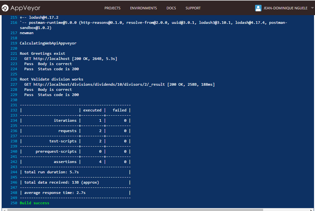Click the total run duration line

point(52,172)
